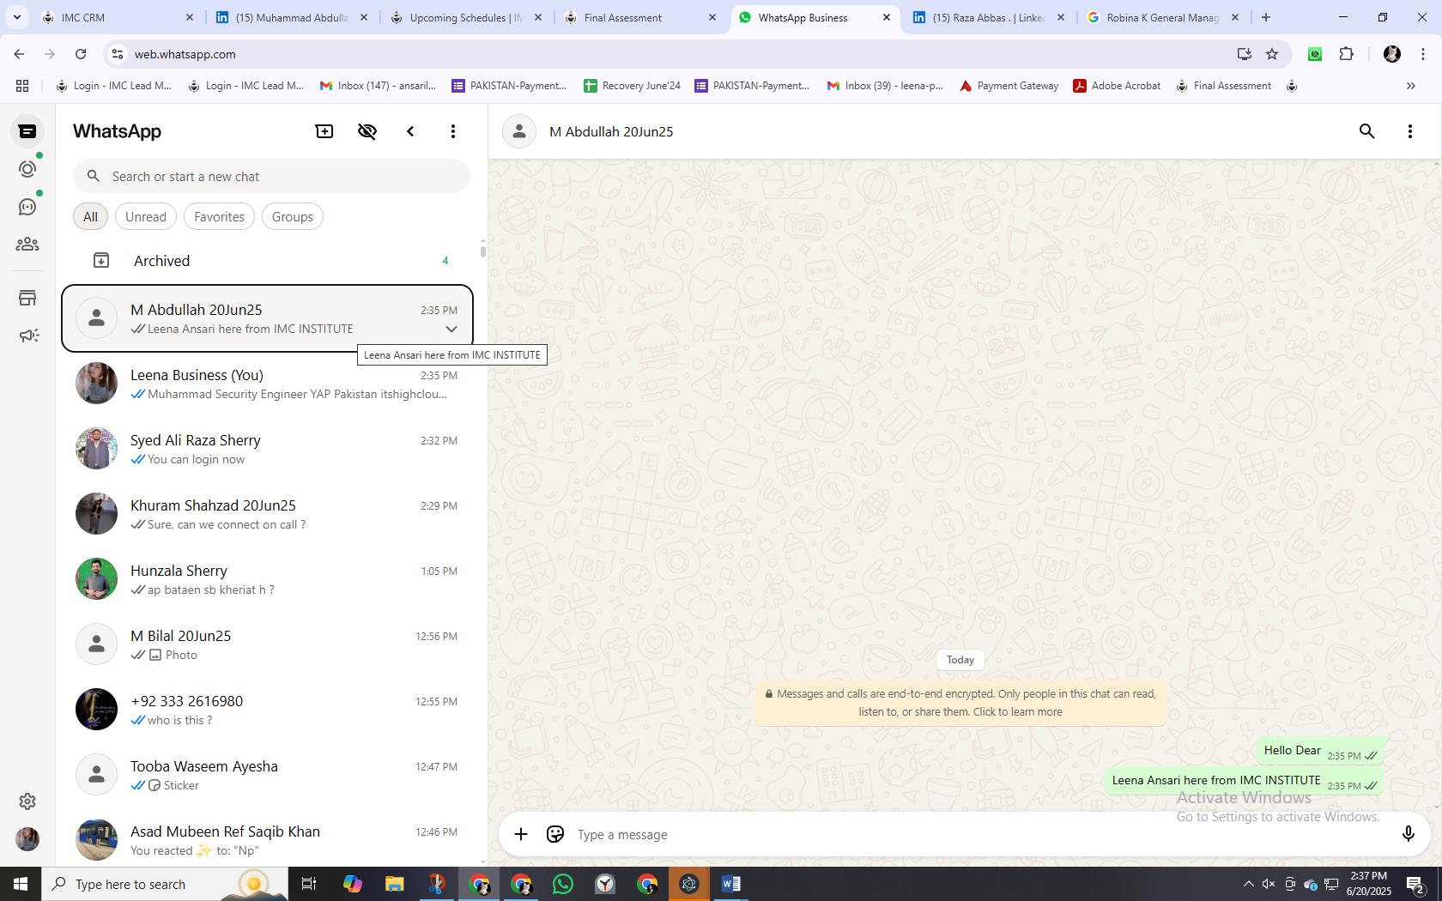Open Recovery June'24 bookmark
1442x901 pixels.
coord(632,86)
